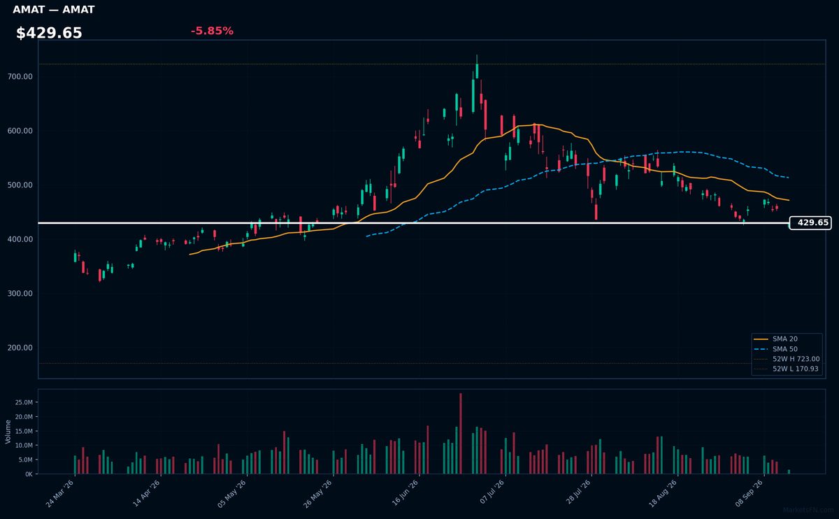The image size is (839, 519).
Task: Click the 600.00 price axis label
Action: (x=20, y=131)
